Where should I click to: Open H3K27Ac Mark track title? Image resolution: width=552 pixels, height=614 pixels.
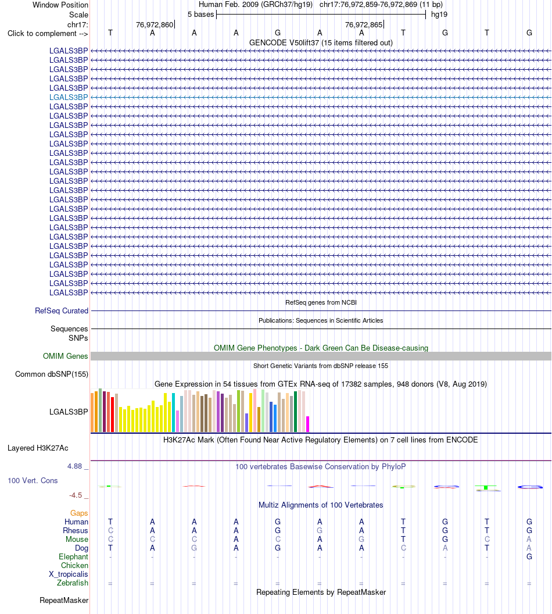pos(321,440)
